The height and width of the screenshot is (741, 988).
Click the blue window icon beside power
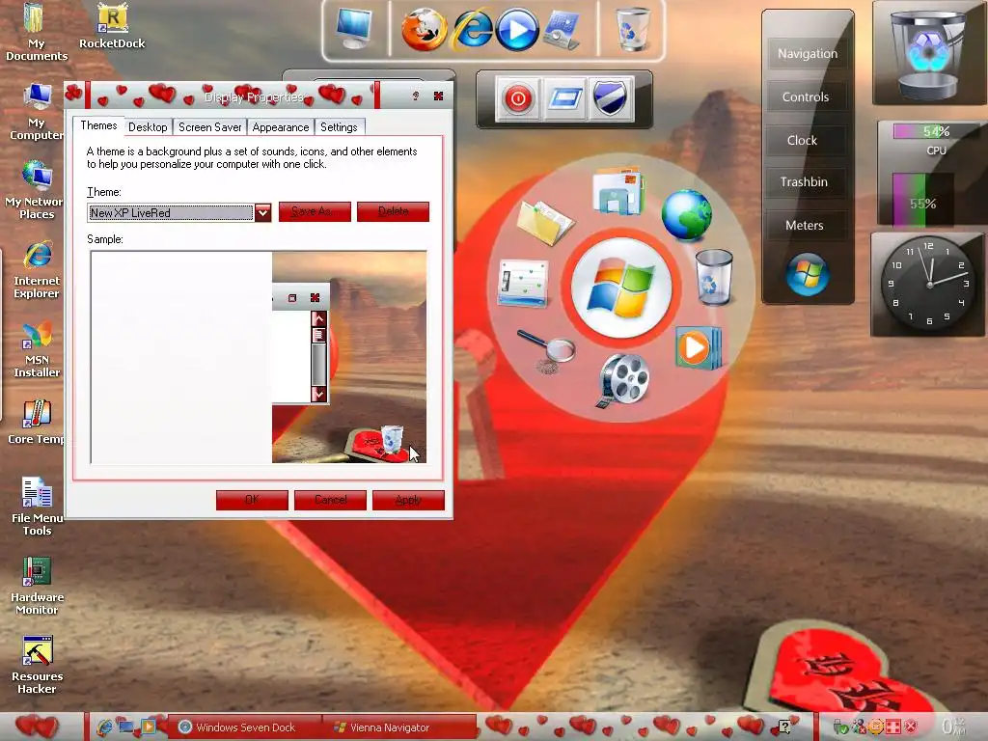pos(563,99)
